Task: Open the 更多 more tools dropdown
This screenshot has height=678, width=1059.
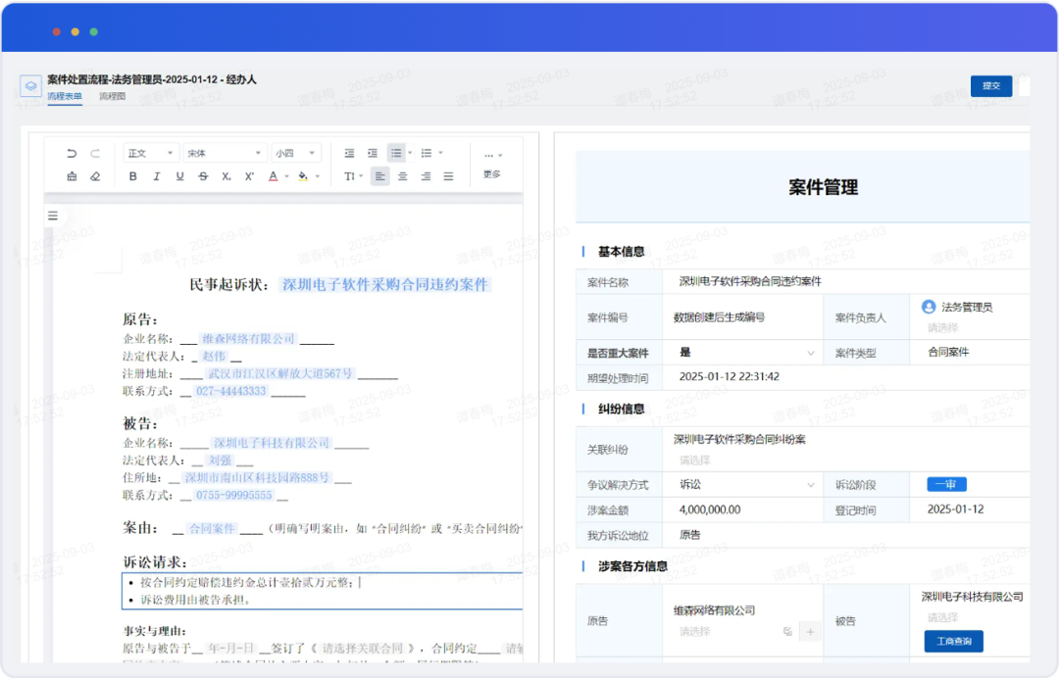Action: click(492, 164)
